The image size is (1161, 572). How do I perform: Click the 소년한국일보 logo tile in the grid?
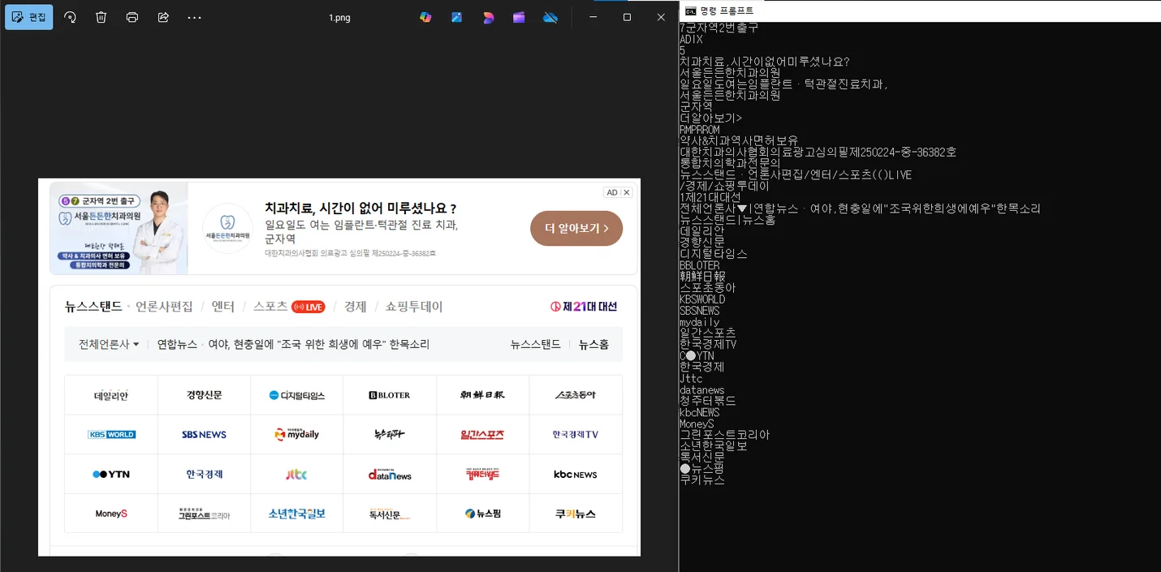[297, 514]
